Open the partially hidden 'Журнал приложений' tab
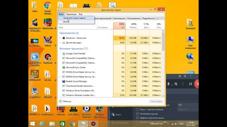 coord(103,18)
